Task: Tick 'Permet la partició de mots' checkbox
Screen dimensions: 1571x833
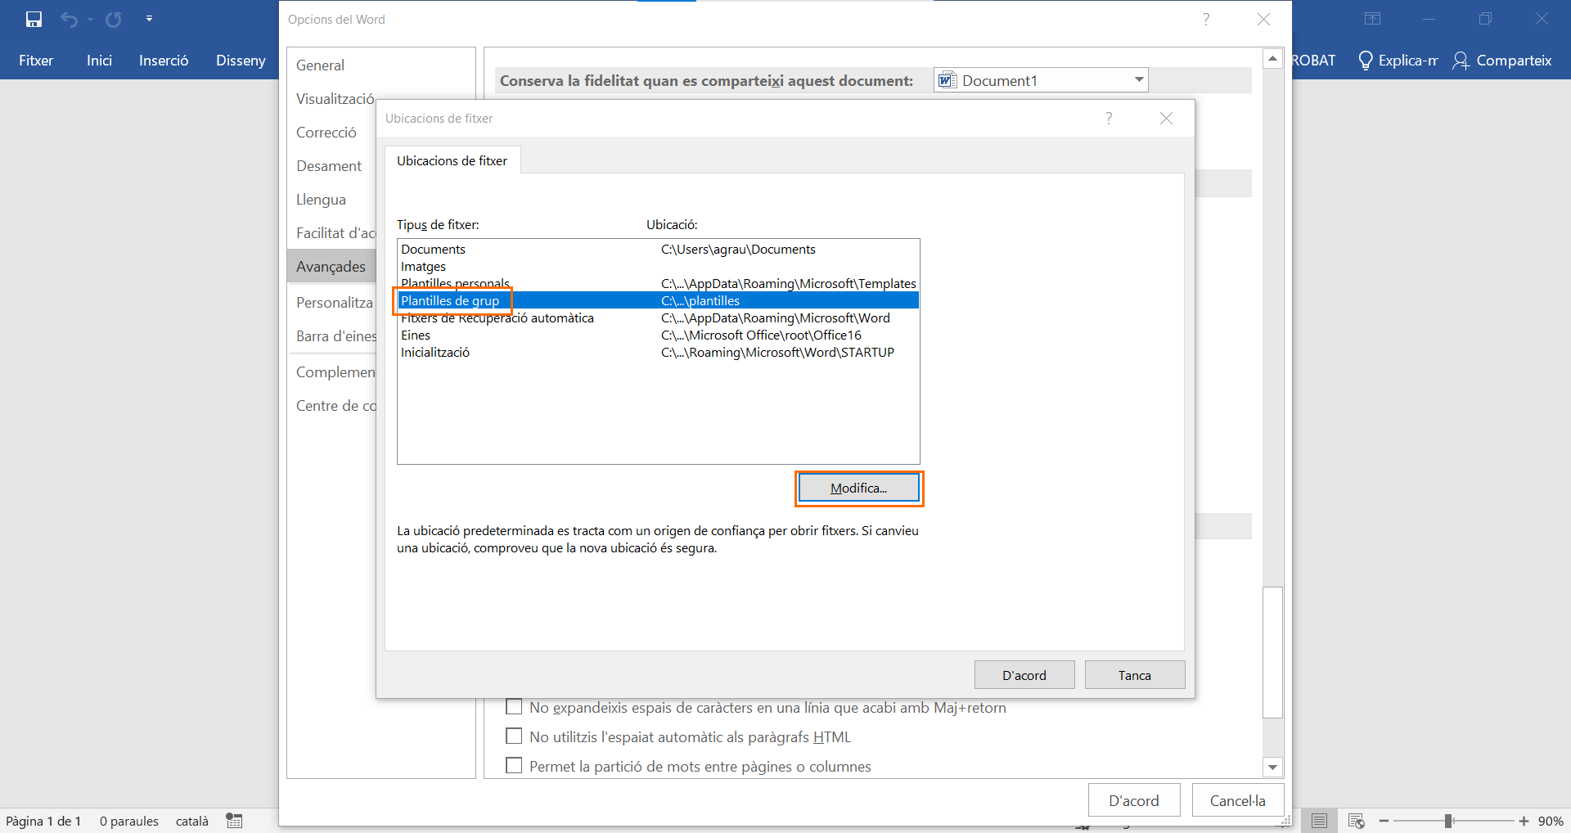Action: coord(514,766)
